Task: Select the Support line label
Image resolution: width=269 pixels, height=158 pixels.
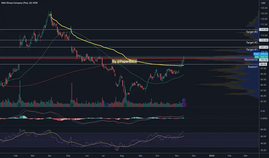Action: click(253, 67)
